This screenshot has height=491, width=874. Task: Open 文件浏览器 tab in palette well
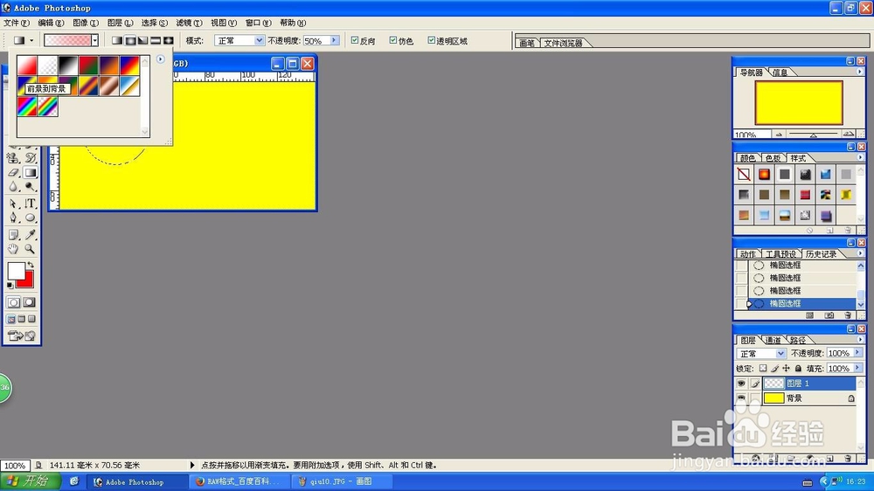click(563, 43)
